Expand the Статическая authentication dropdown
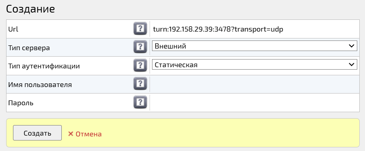The height and width of the screenshot is (151, 365). 254,64
